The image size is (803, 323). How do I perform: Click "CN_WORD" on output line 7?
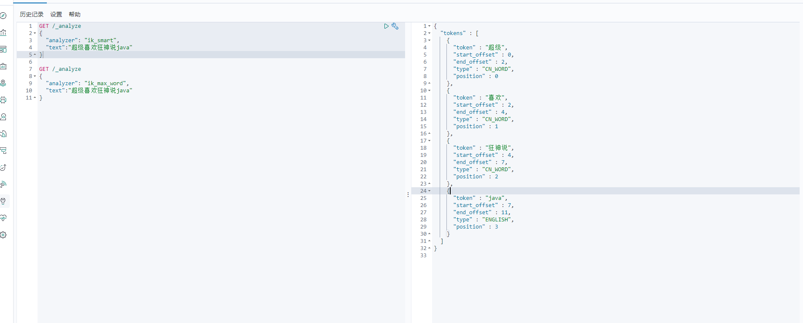coord(497,69)
